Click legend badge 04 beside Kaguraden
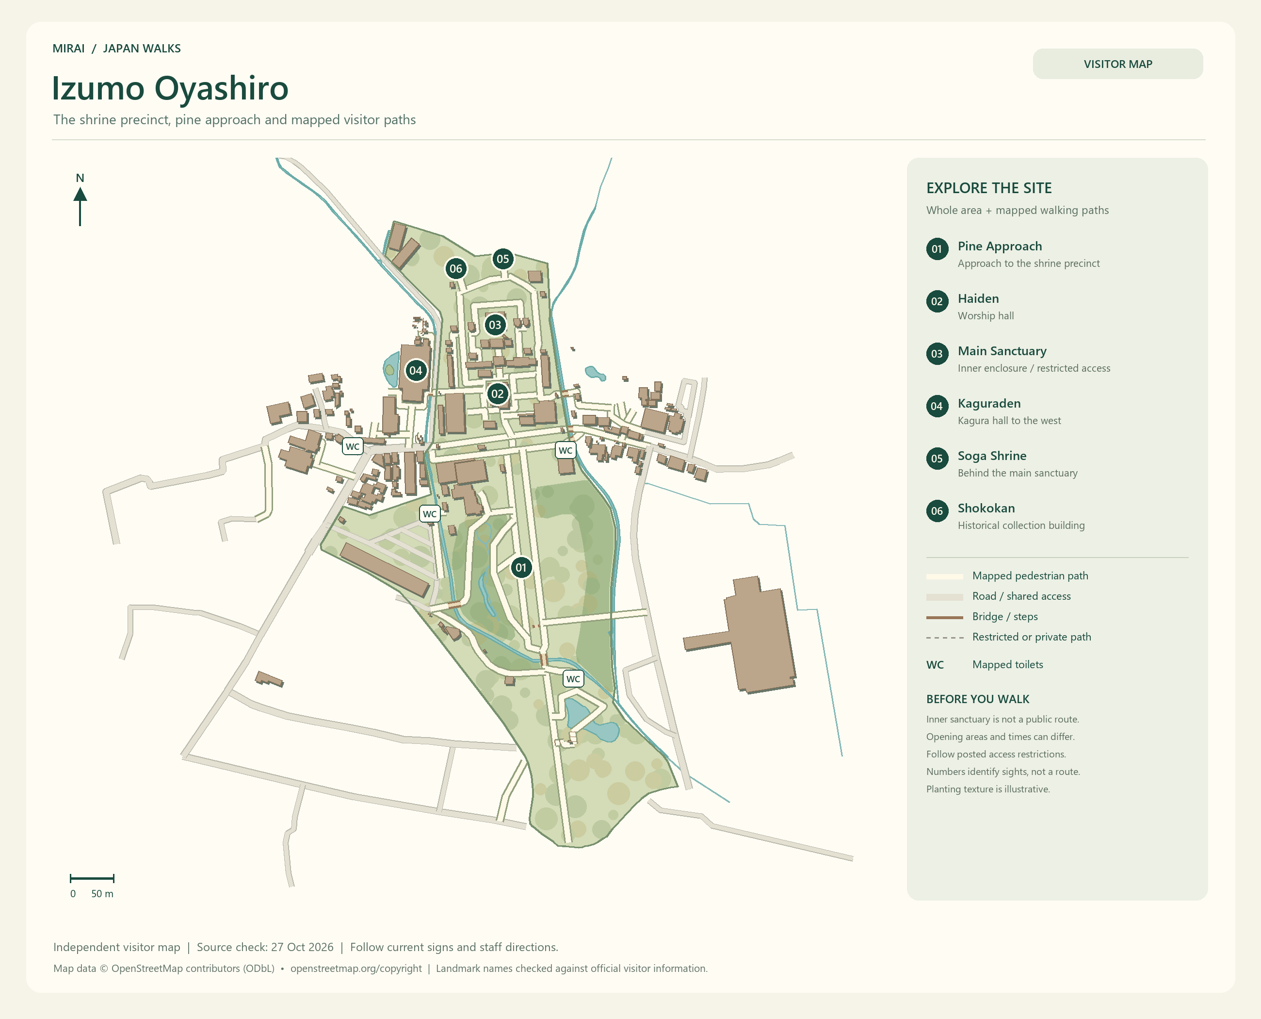1261x1019 pixels. (937, 406)
